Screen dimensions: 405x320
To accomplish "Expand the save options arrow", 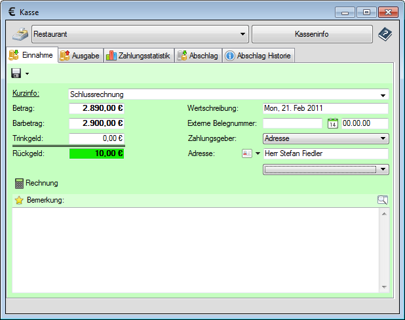I will tap(28, 74).
